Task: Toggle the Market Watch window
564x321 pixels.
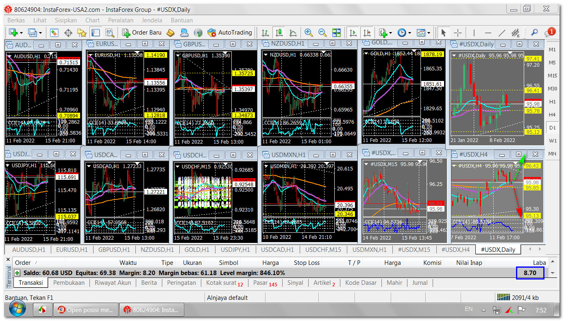Action: tap(54, 33)
